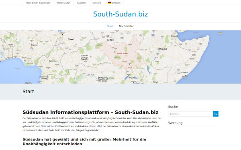Open the Deutsch language selector

tap(114, 3)
